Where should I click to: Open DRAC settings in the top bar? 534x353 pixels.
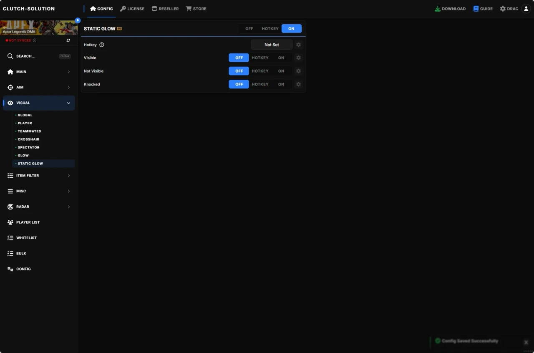pyautogui.click(x=509, y=8)
